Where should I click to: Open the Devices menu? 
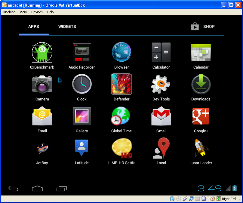[37, 12]
